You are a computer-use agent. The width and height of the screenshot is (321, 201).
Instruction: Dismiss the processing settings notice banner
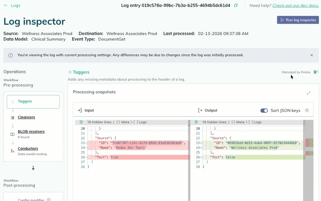(x=312, y=55)
